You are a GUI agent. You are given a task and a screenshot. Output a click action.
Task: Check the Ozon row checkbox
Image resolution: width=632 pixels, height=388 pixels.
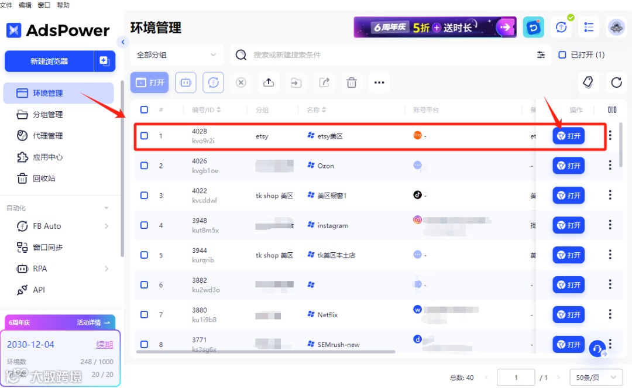click(144, 166)
